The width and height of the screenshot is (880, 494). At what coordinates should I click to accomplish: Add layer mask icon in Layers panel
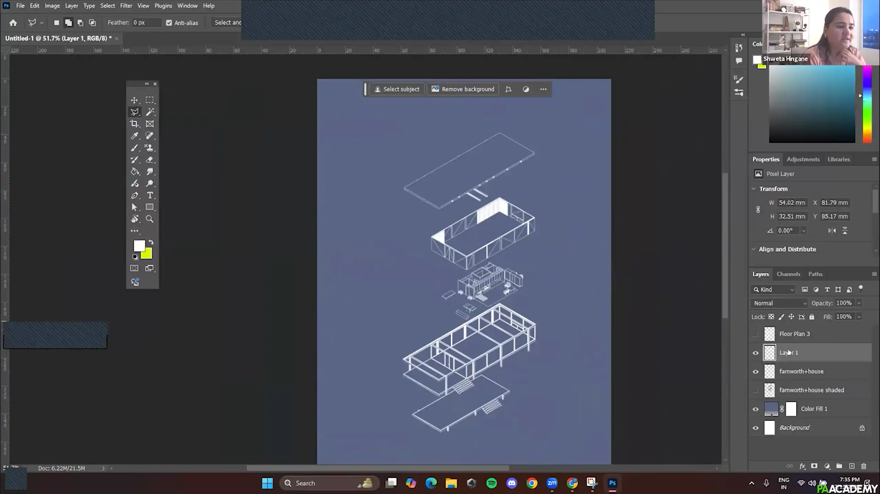pyautogui.click(x=814, y=466)
